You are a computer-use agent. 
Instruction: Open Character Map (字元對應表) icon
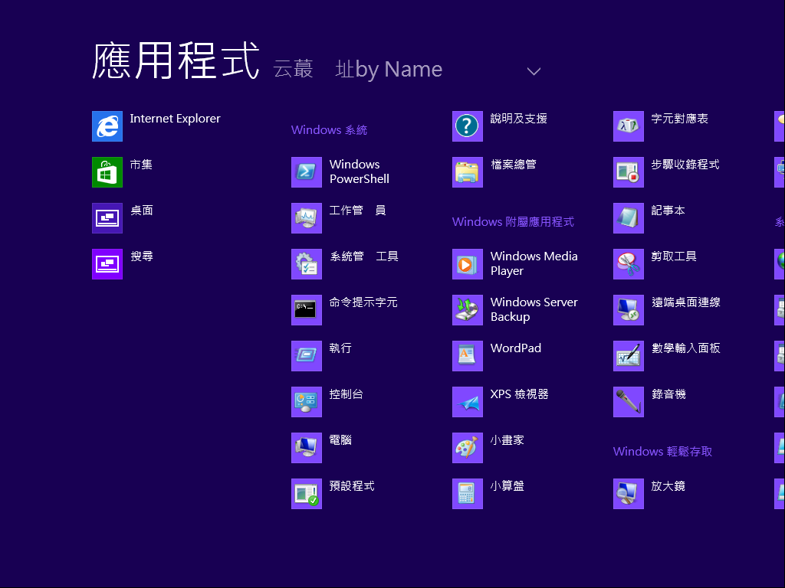click(629, 126)
